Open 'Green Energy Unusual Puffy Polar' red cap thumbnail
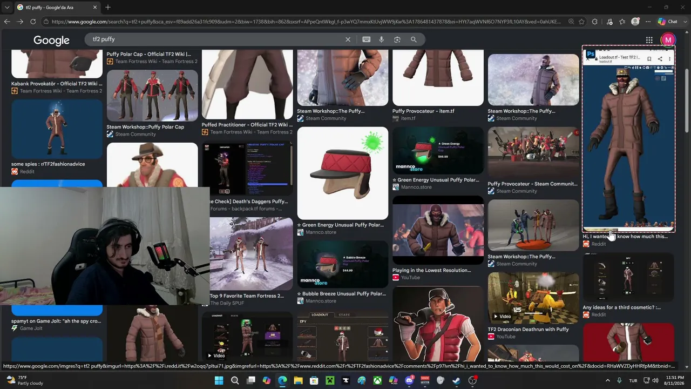The image size is (691, 389). click(x=342, y=173)
